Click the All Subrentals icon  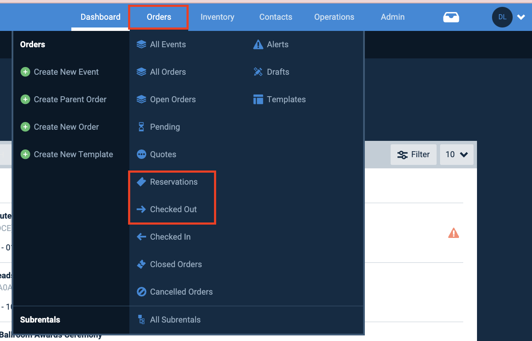click(x=141, y=320)
